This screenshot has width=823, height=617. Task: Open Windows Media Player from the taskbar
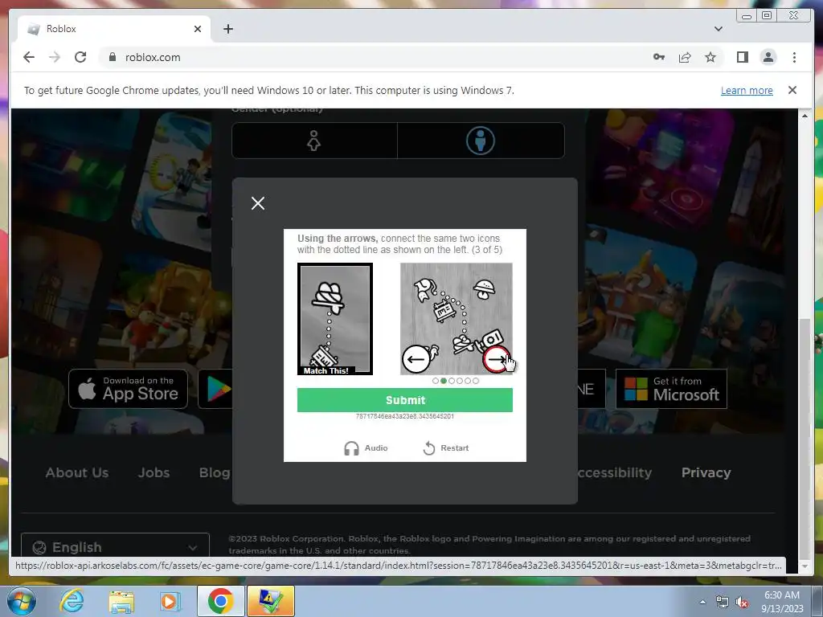(169, 601)
